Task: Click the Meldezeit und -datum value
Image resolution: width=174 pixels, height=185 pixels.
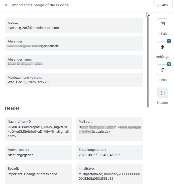Action: [29, 82]
